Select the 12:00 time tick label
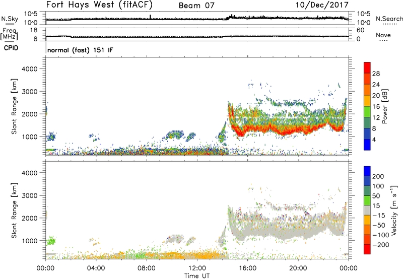Image resolution: width=403 pixels, height=279 pixels. point(197,268)
